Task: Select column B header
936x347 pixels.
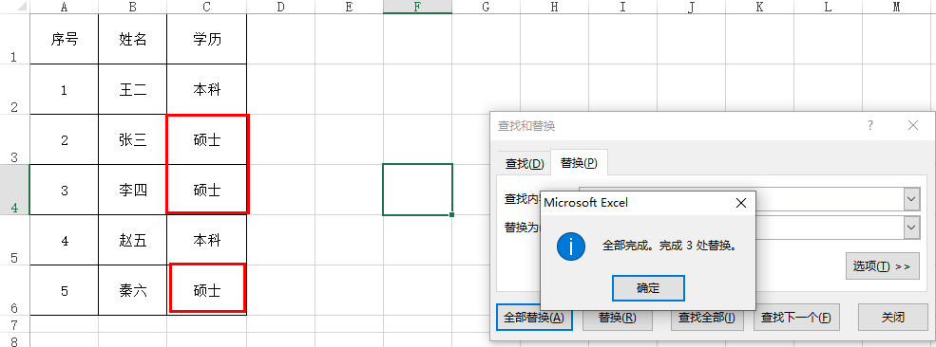Action: point(132,7)
